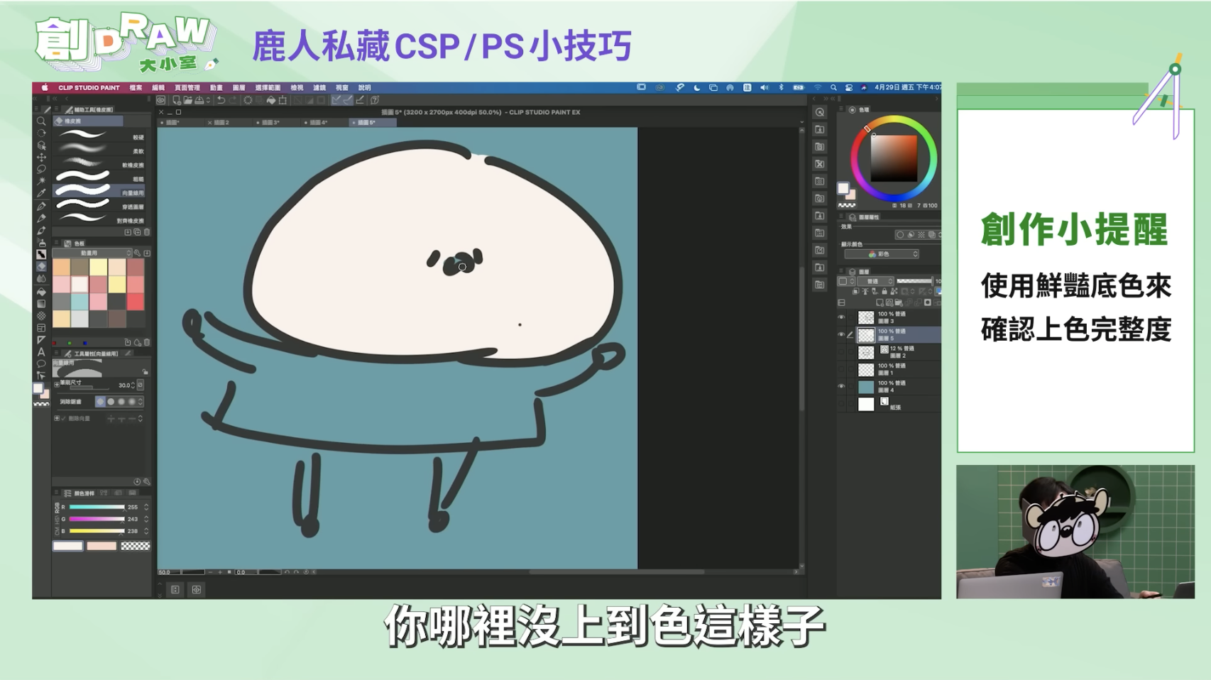Screen dimensions: 1211x680
Task: Click the B value 238 stepper arrows
Action: [x=146, y=531]
